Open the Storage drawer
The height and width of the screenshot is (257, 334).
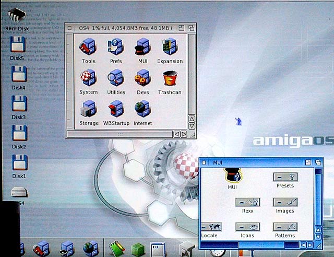click(x=89, y=109)
